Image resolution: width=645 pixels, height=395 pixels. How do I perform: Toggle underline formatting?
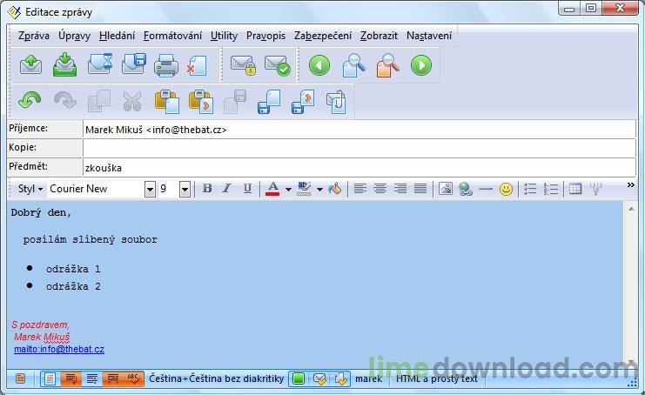(x=247, y=189)
